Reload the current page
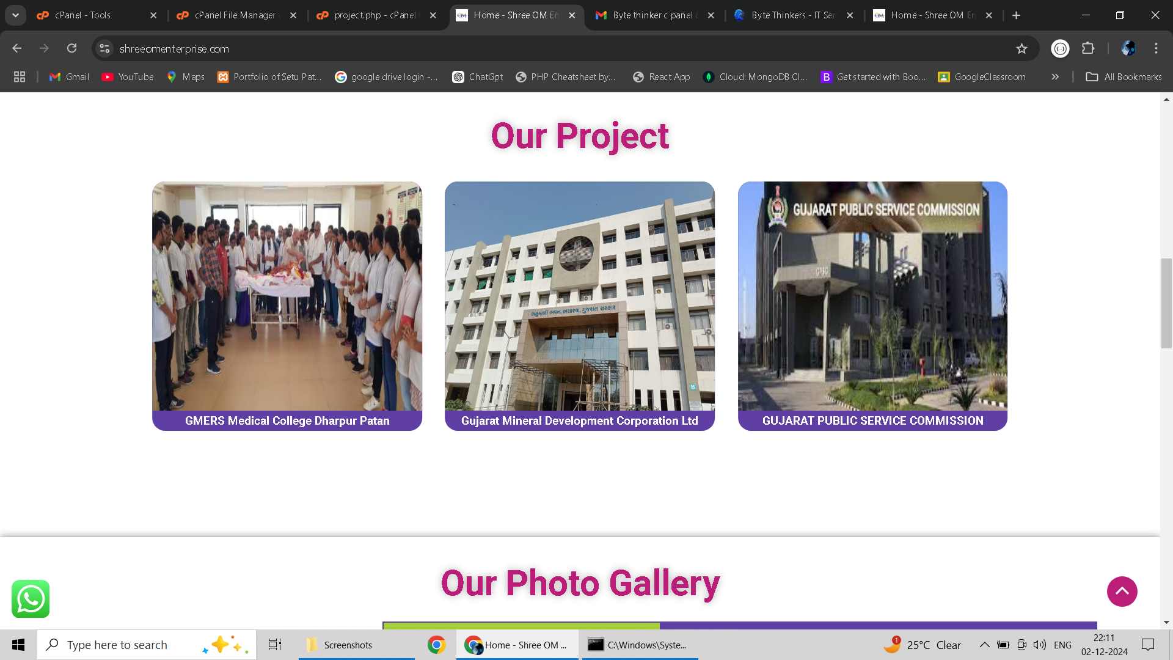The width and height of the screenshot is (1173, 660). click(x=71, y=48)
